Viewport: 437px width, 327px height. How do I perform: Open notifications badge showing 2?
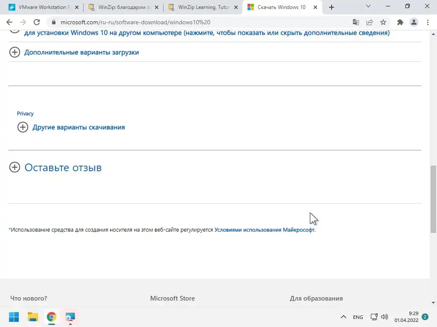click(425, 317)
